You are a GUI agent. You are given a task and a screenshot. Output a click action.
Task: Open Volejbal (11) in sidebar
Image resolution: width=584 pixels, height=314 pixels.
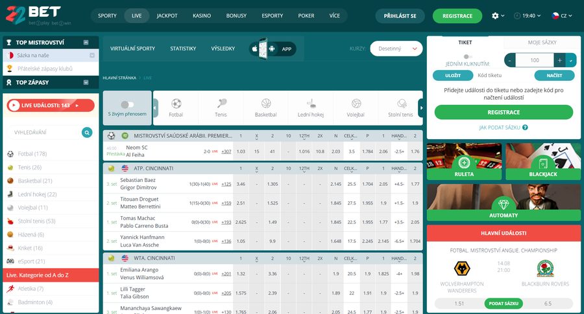(x=51, y=208)
